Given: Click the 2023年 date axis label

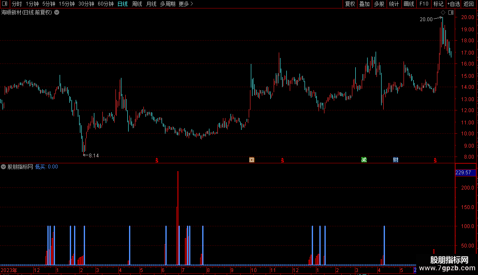Looking at the screenshot, I should click(x=9, y=270).
